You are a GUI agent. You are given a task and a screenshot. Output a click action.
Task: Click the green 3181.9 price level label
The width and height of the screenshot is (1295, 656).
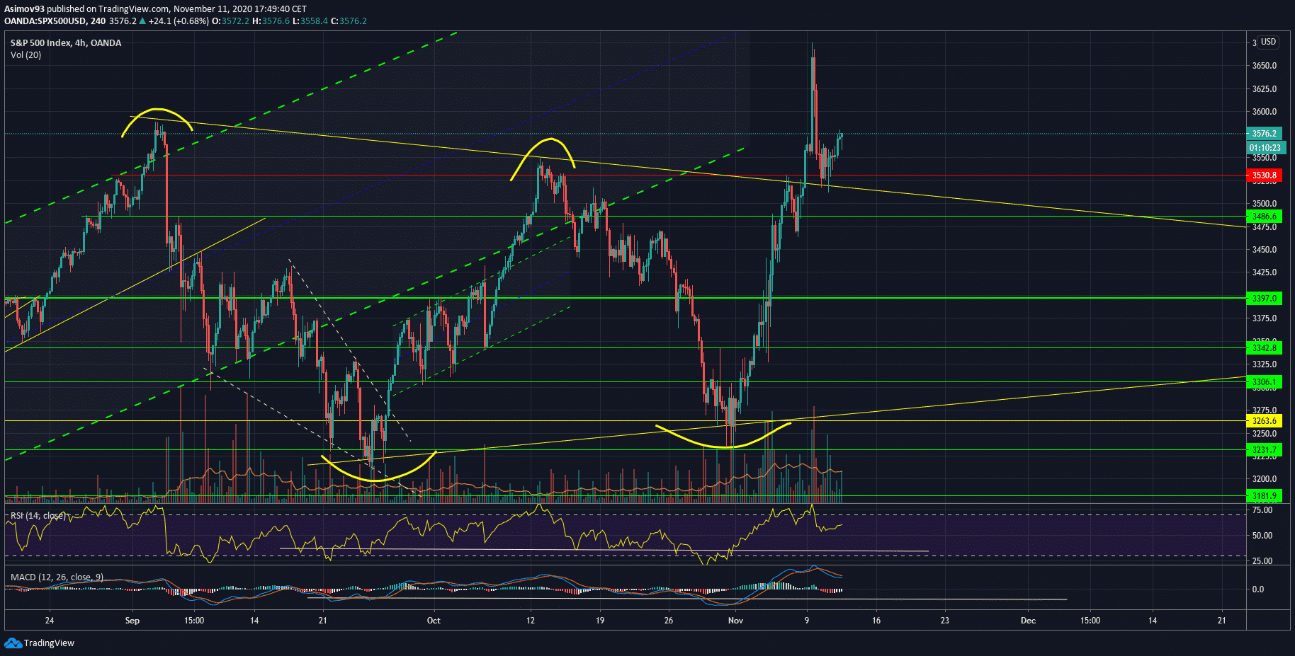(1264, 496)
